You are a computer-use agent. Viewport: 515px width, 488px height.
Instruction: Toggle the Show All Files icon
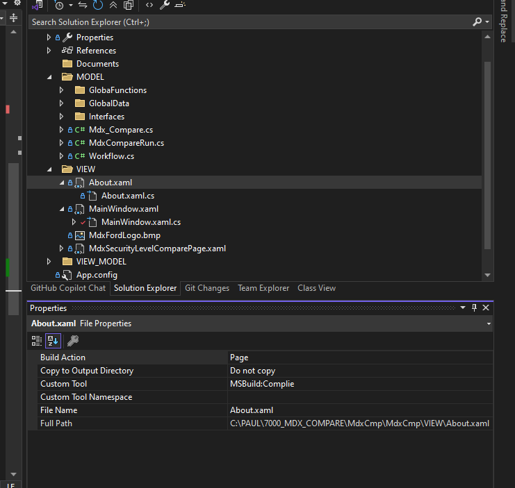[129, 5]
